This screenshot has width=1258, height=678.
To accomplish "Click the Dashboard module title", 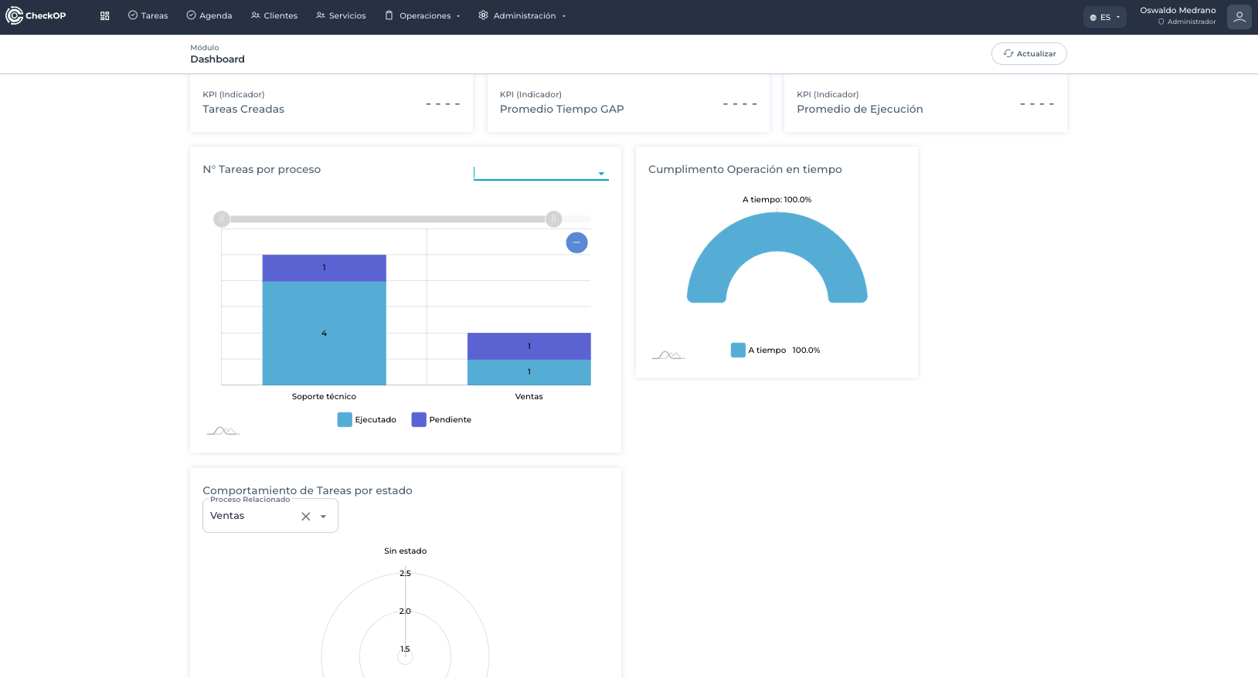I will [217, 59].
